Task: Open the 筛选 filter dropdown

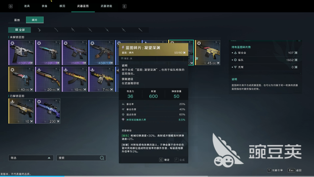Action: click(31, 158)
